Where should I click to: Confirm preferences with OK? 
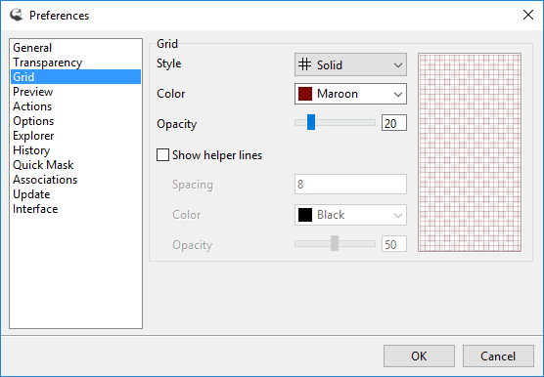419,356
